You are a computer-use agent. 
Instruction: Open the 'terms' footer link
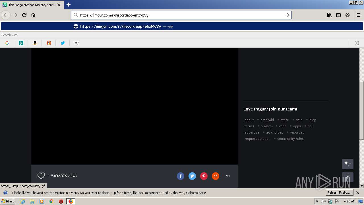pos(249,126)
